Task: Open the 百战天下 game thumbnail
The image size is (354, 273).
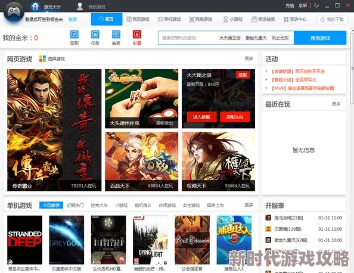Action: click(142, 162)
